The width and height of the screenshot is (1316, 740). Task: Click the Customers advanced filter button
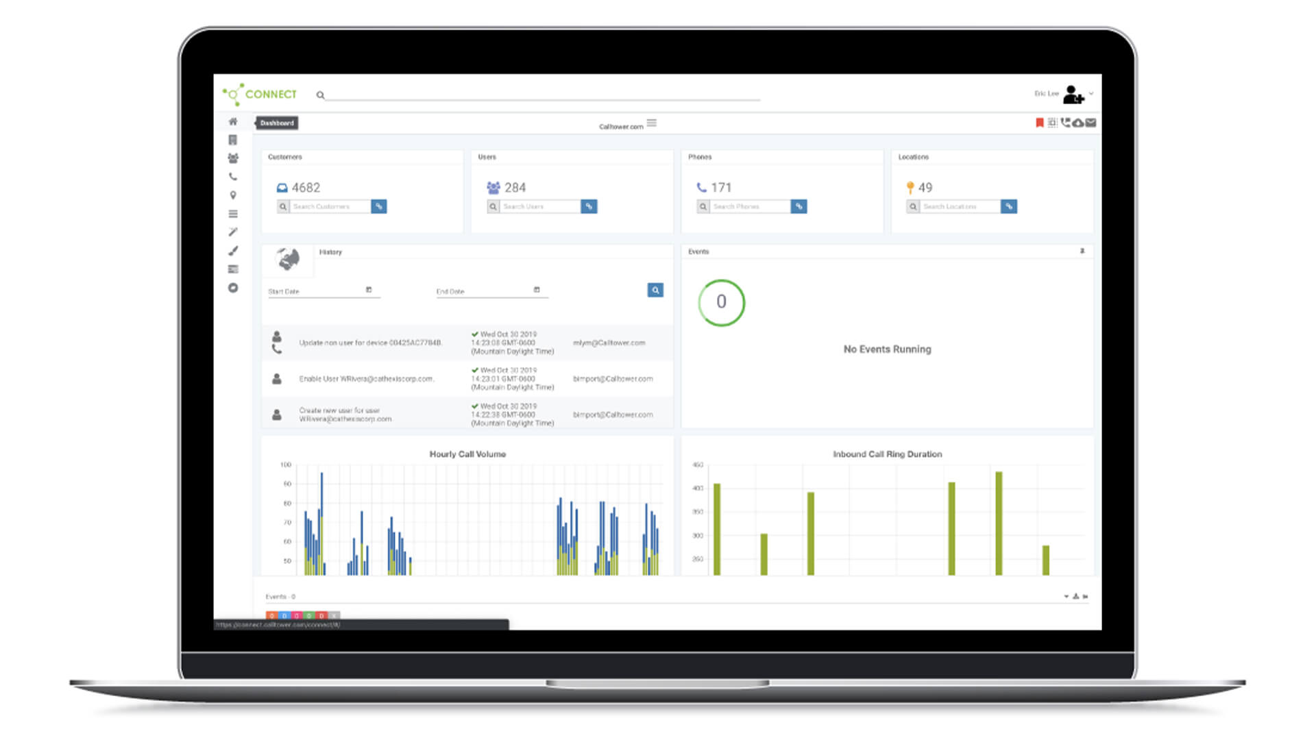point(380,206)
